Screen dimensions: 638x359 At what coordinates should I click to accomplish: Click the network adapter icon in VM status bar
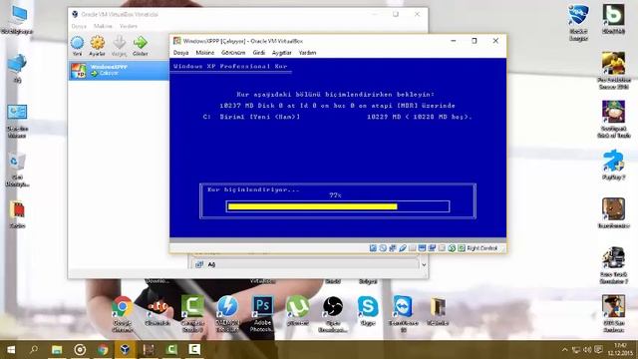393,248
